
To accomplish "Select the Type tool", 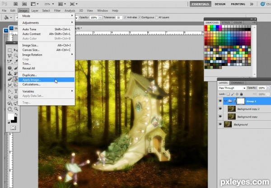I will coord(16,91).
